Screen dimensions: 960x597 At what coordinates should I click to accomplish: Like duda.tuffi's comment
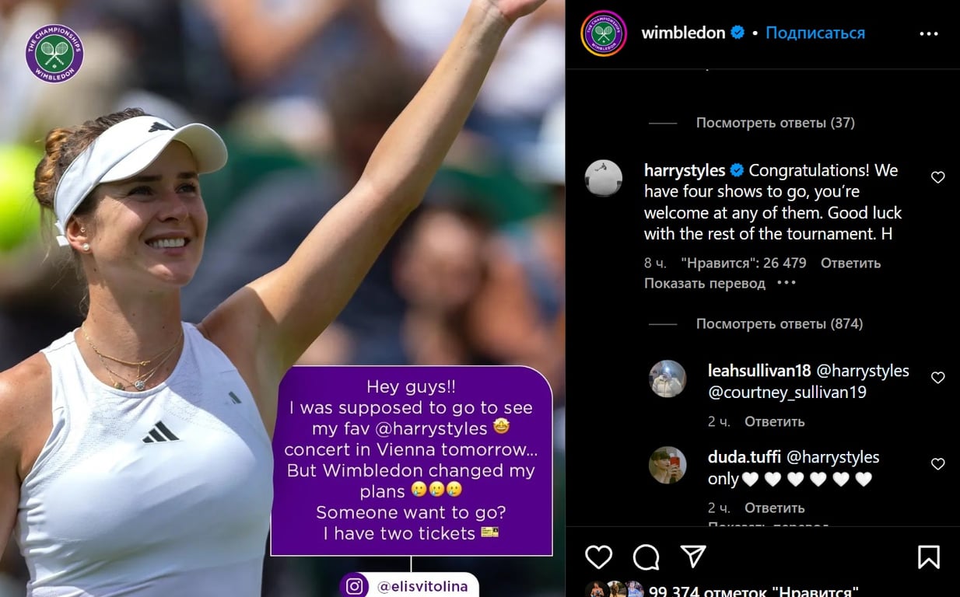tap(937, 464)
